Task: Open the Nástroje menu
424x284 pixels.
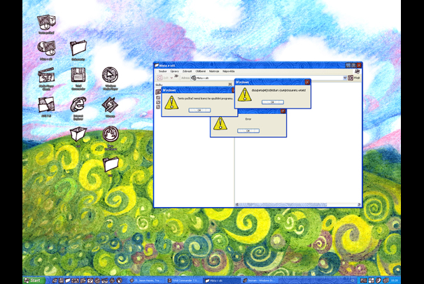Action: pos(213,71)
